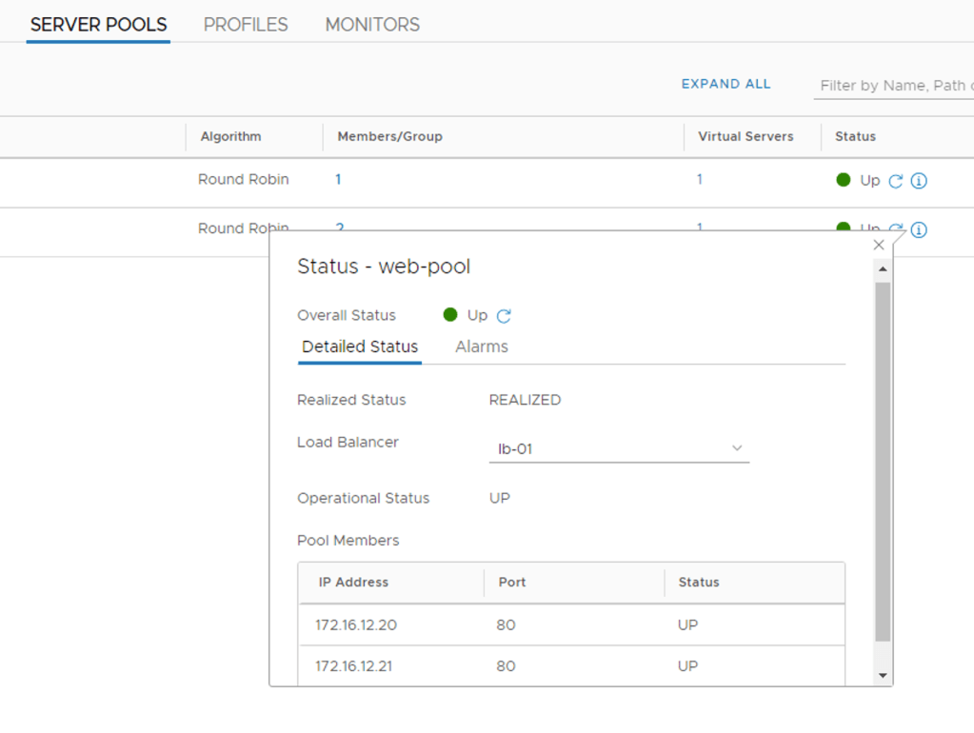Click the popup's vertical scrollbar thumb
The width and height of the screenshot is (974, 733).
883,457
